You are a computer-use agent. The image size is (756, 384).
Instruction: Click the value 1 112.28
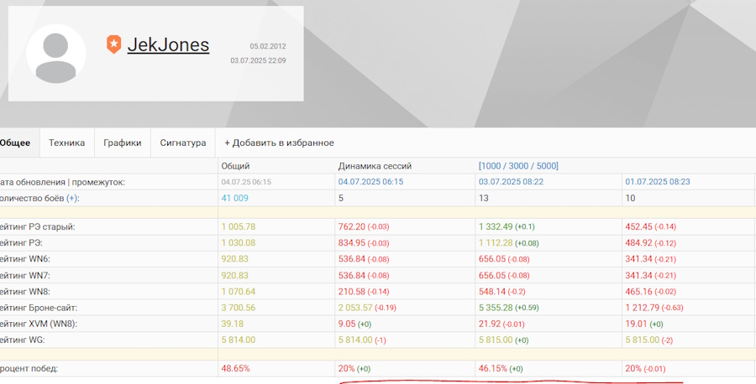coord(496,243)
